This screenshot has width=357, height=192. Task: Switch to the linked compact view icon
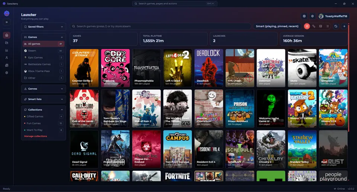(x=314, y=26)
